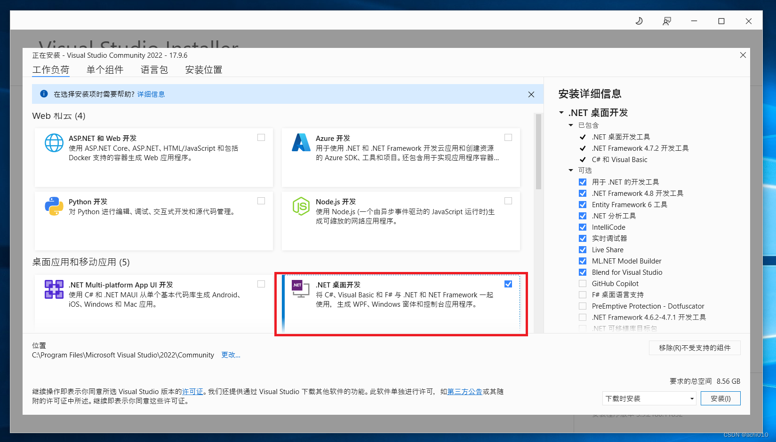The width and height of the screenshot is (776, 442).
Task: Enable .NET Framework 4.6.2-4.7.1 开发工具 component
Action: [583, 318]
